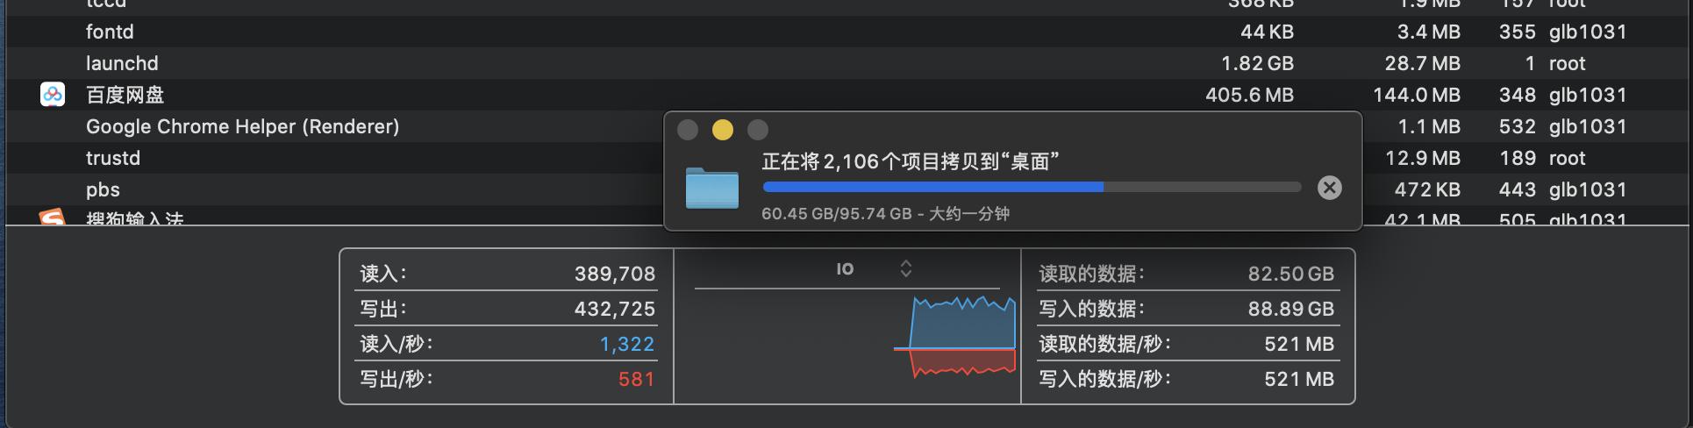Click the IO activity graph
The width and height of the screenshot is (1693, 428).
(x=961, y=338)
